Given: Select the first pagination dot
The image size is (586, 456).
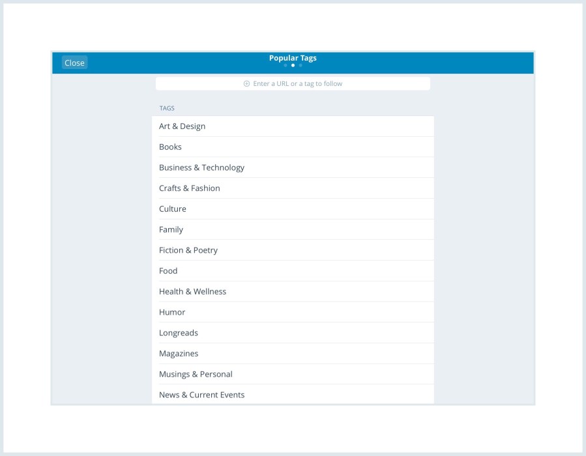Looking at the screenshot, I should (286, 65).
